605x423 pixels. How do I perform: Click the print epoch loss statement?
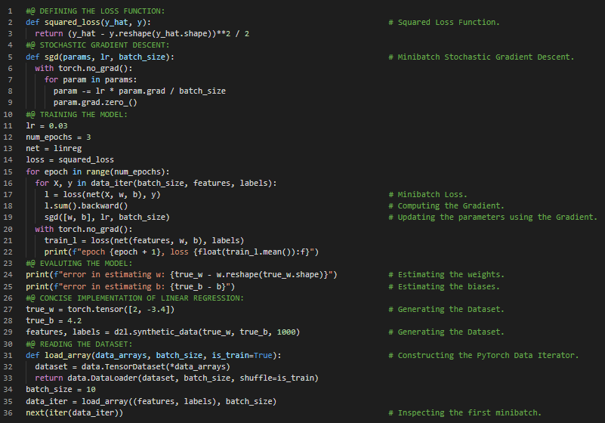click(181, 252)
